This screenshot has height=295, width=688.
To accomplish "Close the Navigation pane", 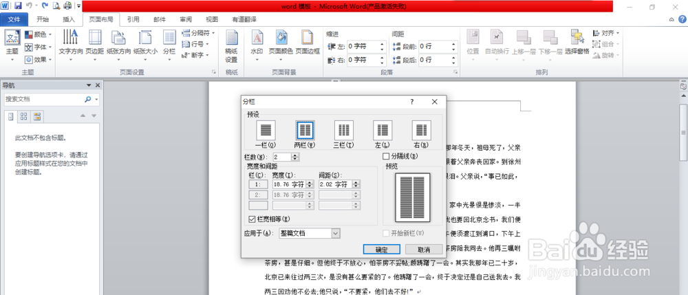I will [x=98, y=85].
